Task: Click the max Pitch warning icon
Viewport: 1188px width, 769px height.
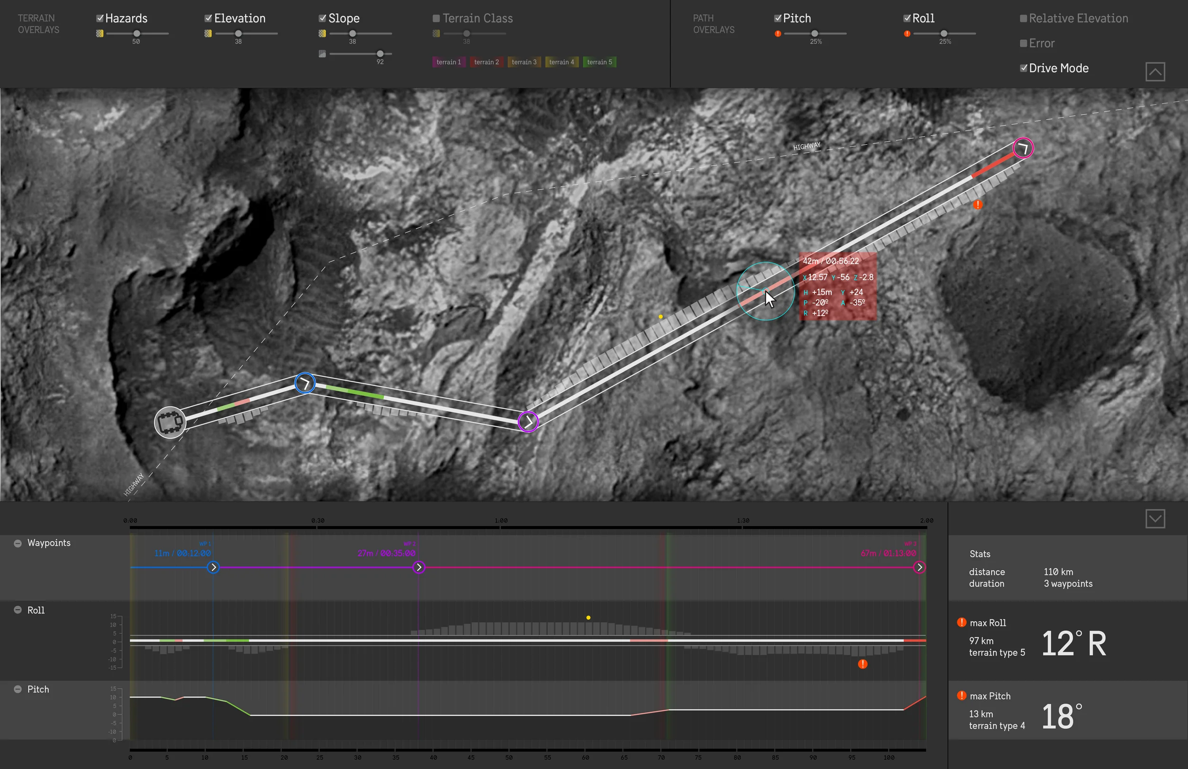Action: pyautogui.click(x=961, y=695)
